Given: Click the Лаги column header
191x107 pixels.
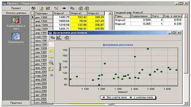Looking at the screenshot, I should (x=157, y=16).
